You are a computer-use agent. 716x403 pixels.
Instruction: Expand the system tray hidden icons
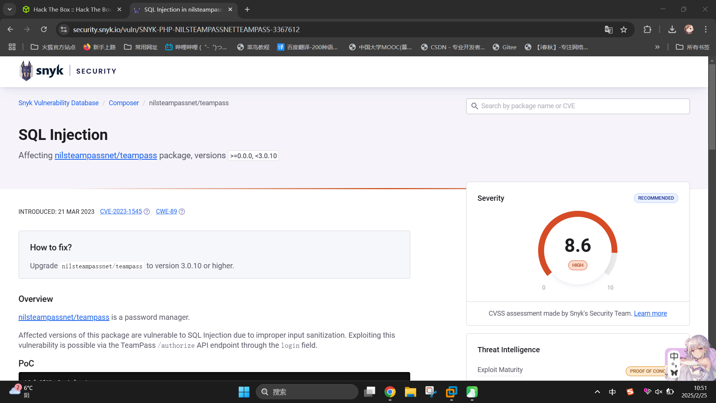(597, 392)
